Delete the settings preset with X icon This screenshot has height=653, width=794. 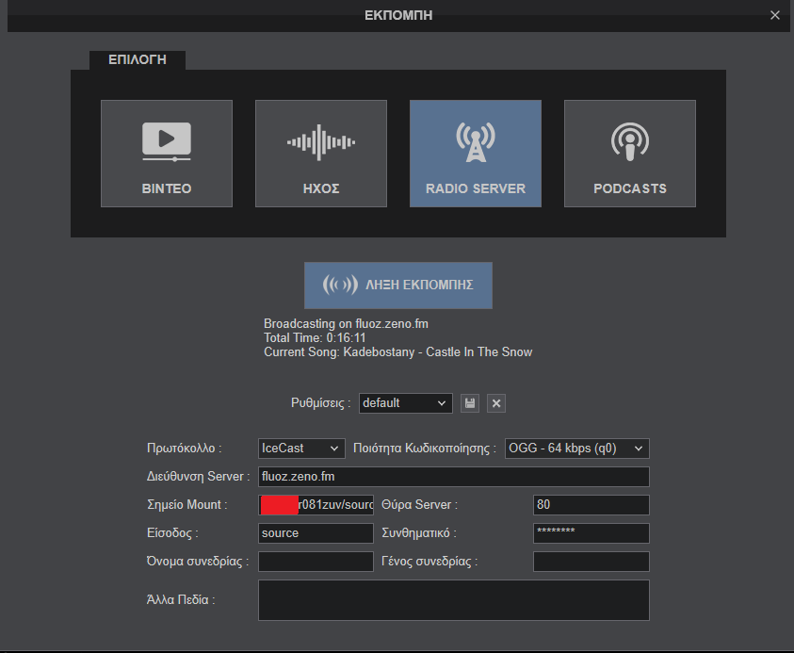(x=497, y=403)
